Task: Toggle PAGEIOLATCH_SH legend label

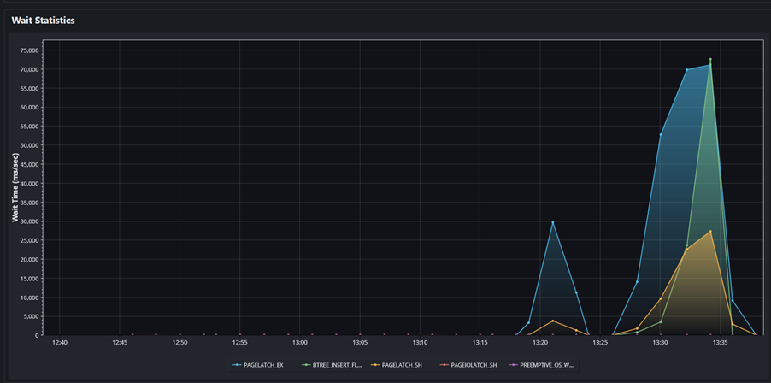Action: click(474, 365)
